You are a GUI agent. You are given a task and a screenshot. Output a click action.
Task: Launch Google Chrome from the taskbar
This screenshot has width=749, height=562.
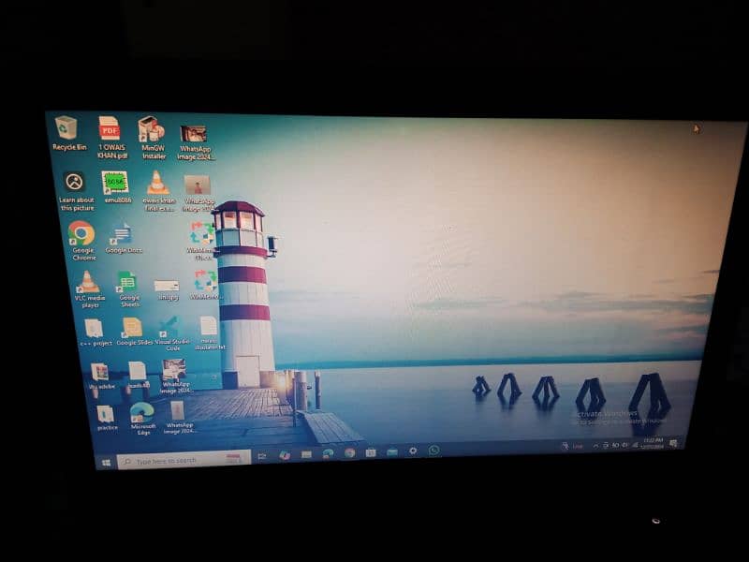tap(349, 452)
